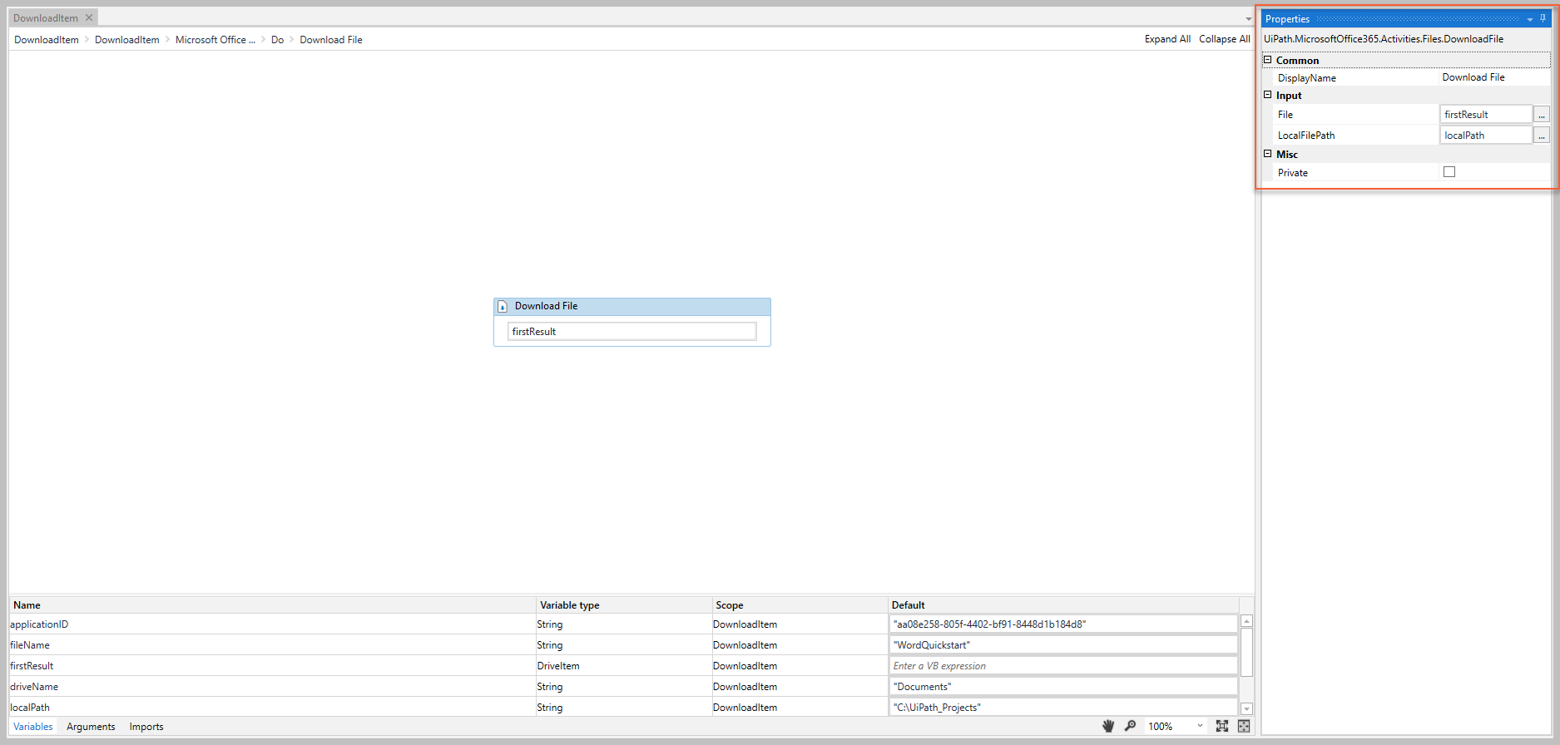Switch to the Arguments tab
The image size is (1560, 745).
point(91,727)
